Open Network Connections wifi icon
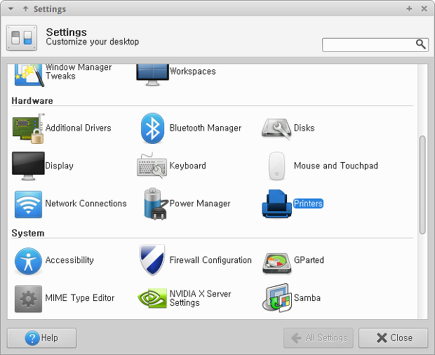The width and height of the screenshot is (435, 355). pos(28,204)
